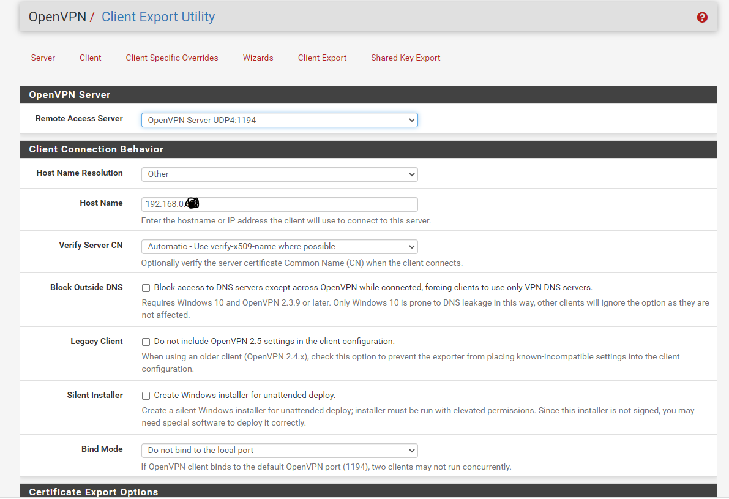This screenshot has width=729, height=499.
Task: Enable the Block Outside DNS checkbox
Action: (x=146, y=288)
